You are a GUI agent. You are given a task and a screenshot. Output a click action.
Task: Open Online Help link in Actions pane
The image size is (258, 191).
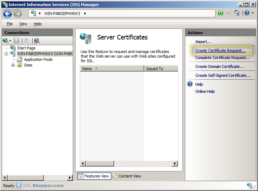point(205,91)
